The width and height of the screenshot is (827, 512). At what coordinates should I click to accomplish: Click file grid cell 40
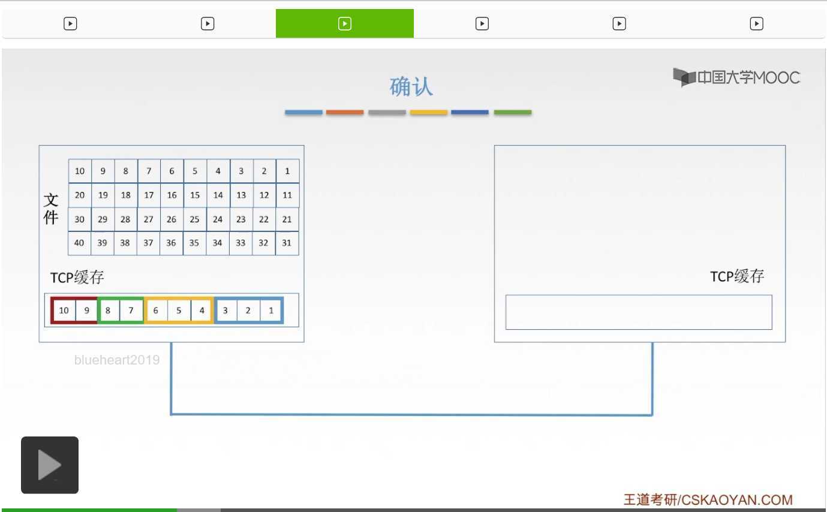coord(80,243)
